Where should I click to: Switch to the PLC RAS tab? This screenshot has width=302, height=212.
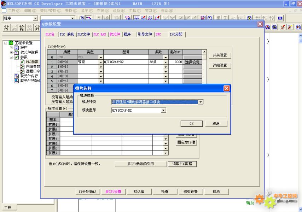(x=100, y=34)
